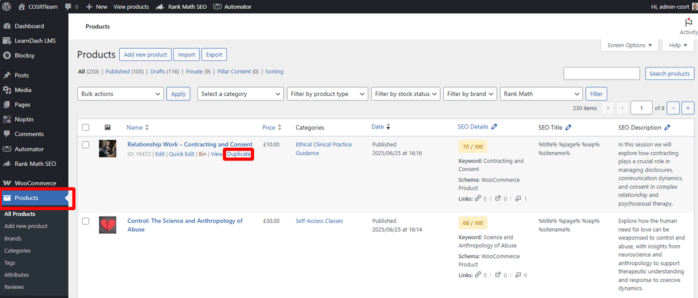698x298 pixels.
Task: Go to the next page arrow
Action: 674,108
